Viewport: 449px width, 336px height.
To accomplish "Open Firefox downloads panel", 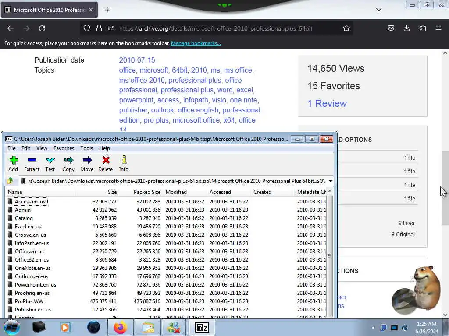I will 406,28.
